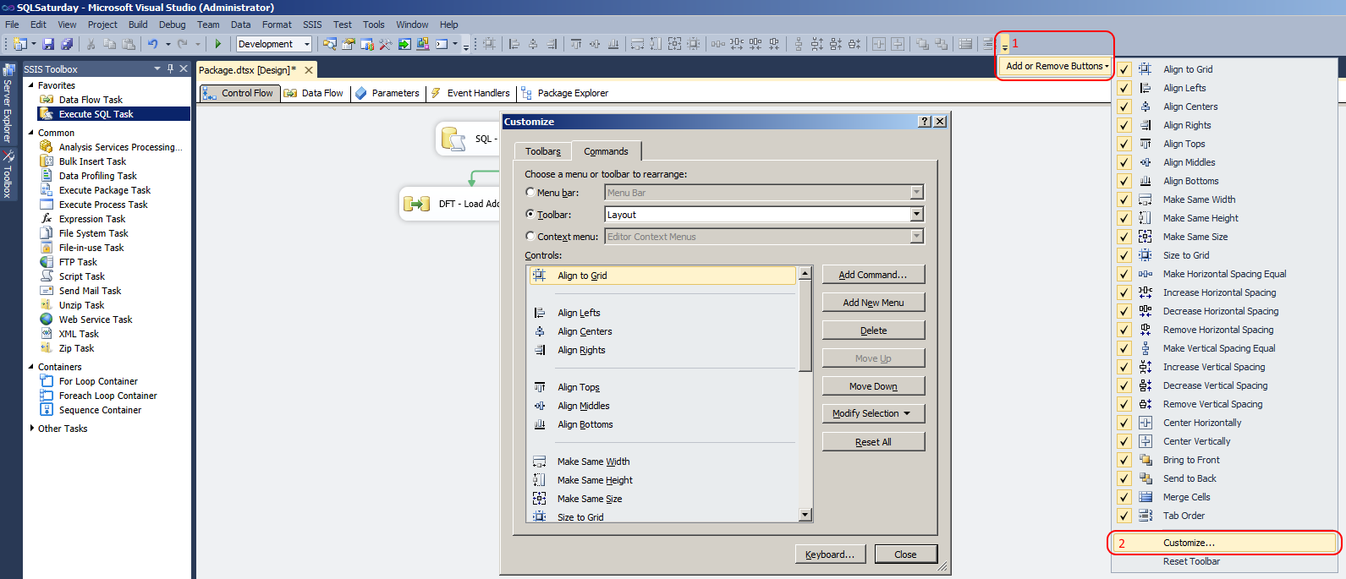Click the Web Service Task globe icon

(x=47, y=320)
